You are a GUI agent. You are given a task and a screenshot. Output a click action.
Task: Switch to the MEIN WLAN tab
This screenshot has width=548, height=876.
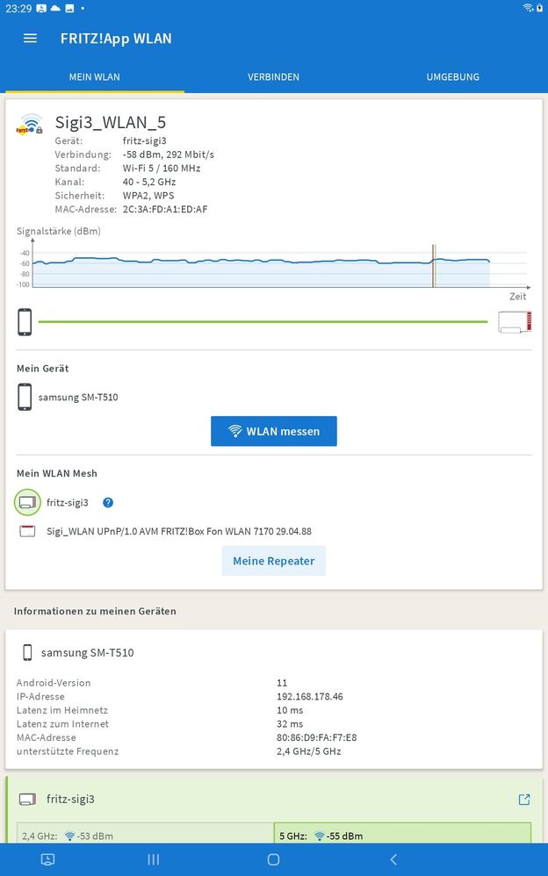95,77
